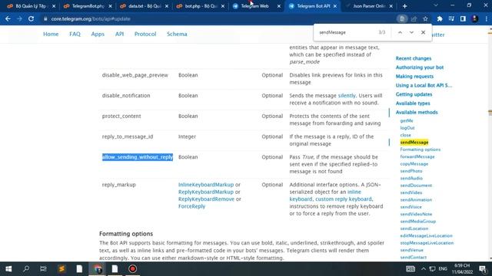This screenshot has height=276, width=492.
Task: Click the address bar URL
Action: click(91, 18)
